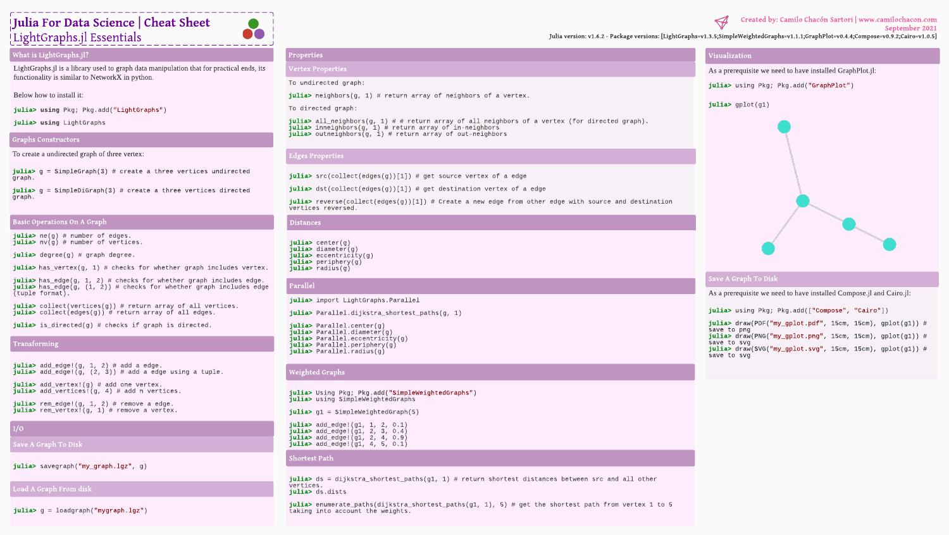
Task: Select the topmost node in the graph plot
Action: coord(784,127)
